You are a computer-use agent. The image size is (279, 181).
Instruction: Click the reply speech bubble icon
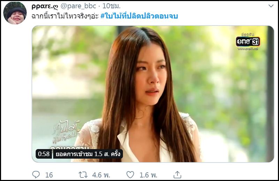click(36, 175)
